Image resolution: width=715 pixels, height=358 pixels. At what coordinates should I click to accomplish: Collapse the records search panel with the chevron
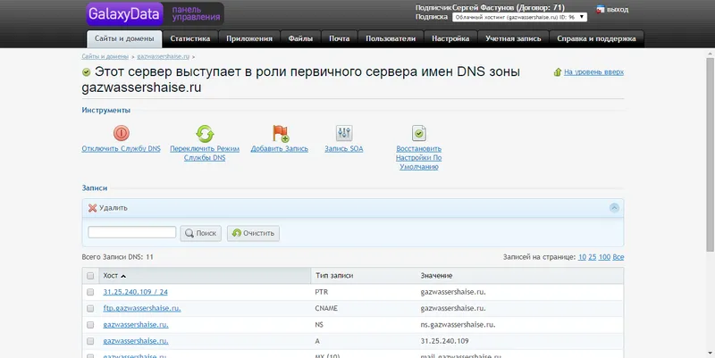614,208
